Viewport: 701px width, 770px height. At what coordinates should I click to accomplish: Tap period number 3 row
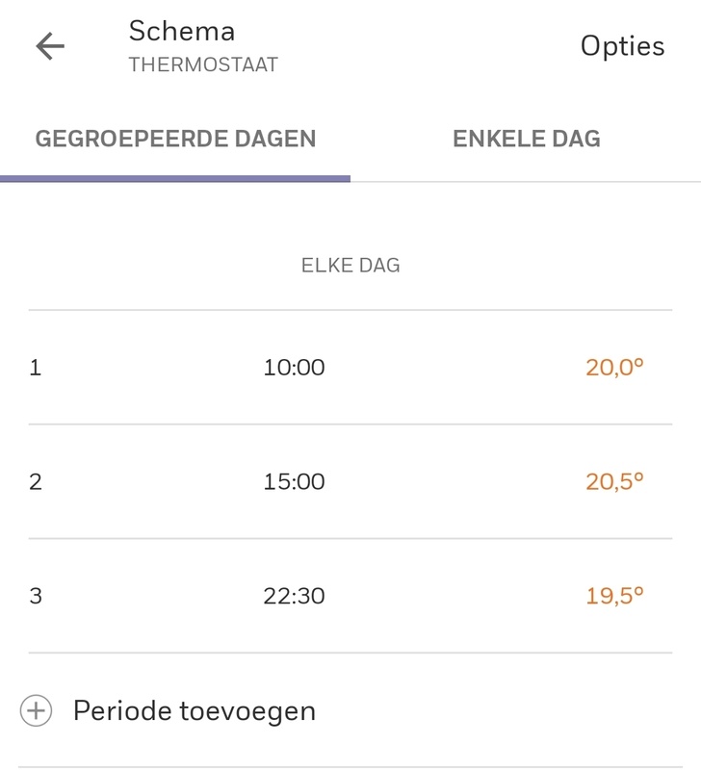click(x=36, y=597)
